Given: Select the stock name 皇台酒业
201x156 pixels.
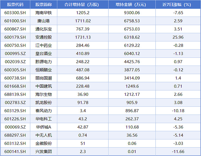Looking at the screenshot, I should point(44,54).
